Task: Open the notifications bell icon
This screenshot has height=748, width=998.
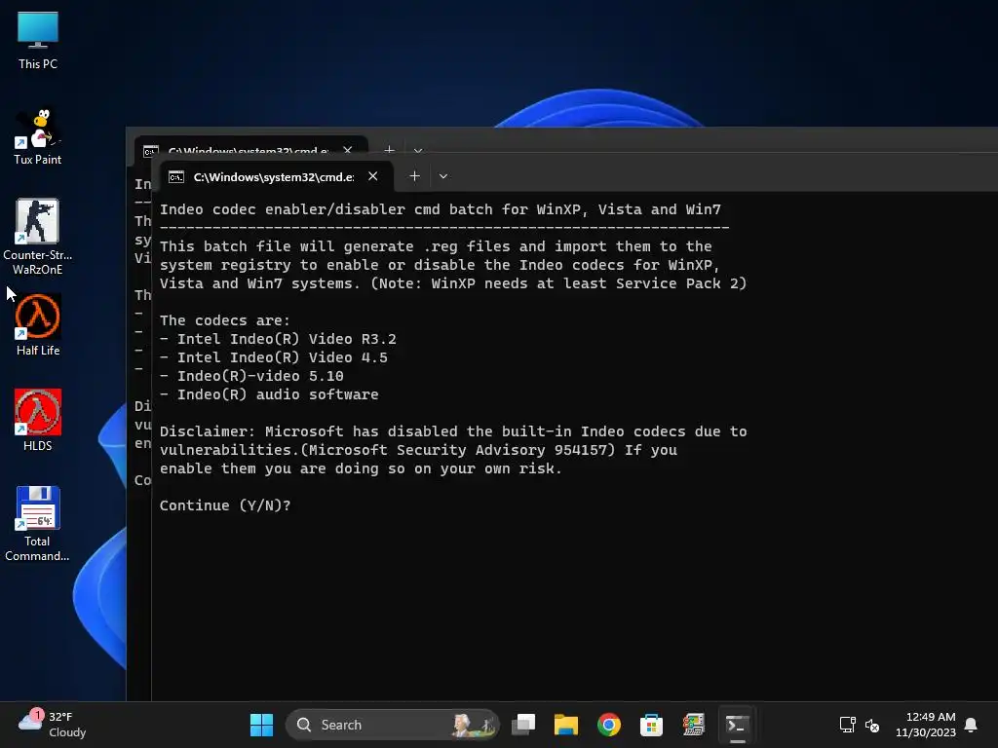Action: coord(971,725)
